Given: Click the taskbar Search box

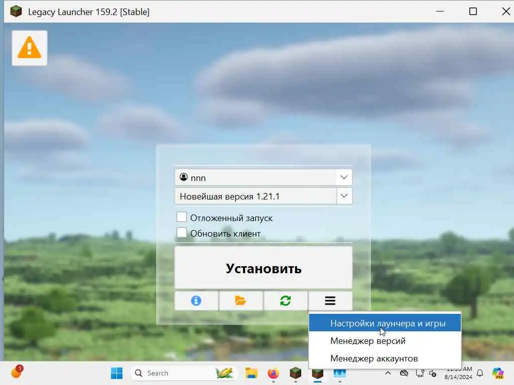Looking at the screenshot, I should click(184, 373).
